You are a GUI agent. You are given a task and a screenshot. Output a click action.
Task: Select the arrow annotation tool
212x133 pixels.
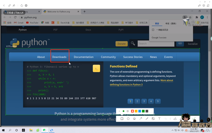[x=141, y=119]
